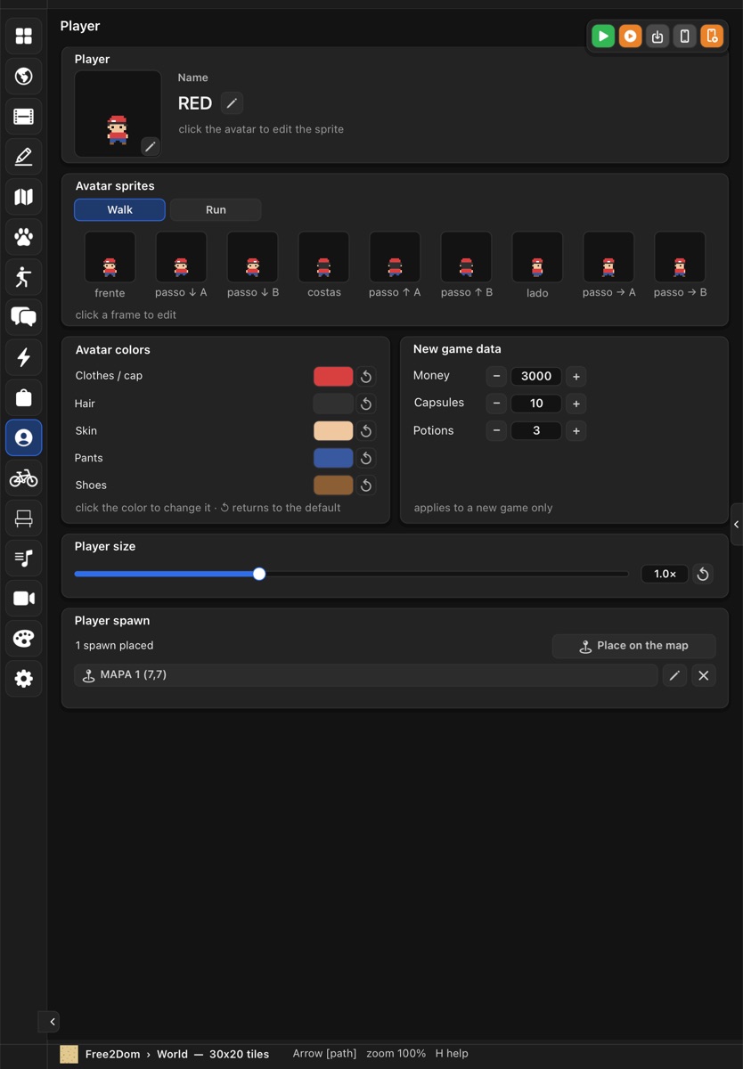Viewport: 743px width, 1069px height.
Task: Open the settings gear in sidebar
Action: point(24,679)
